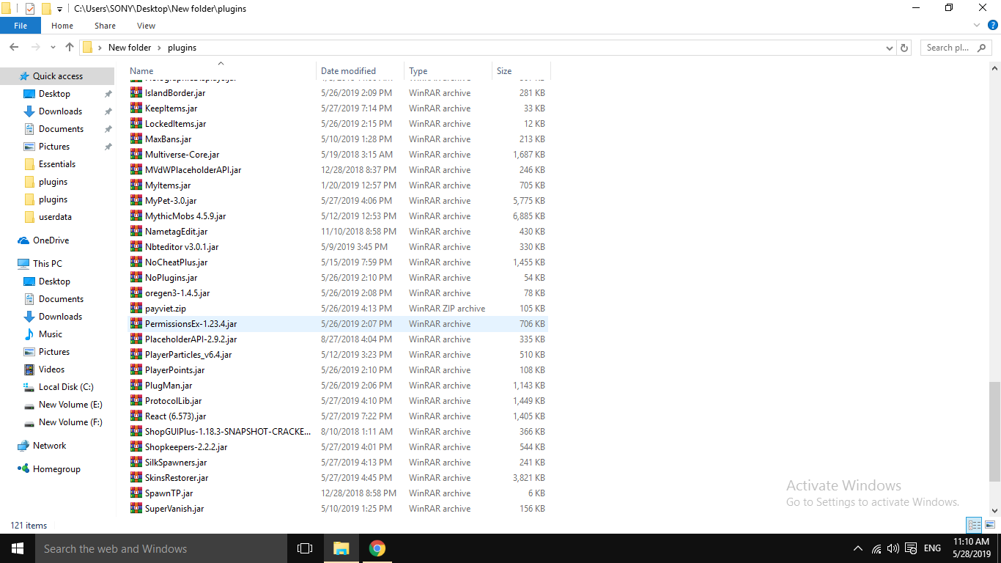Open Task View from the taskbar
The image size is (1001, 563).
pyautogui.click(x=305, y=548)
